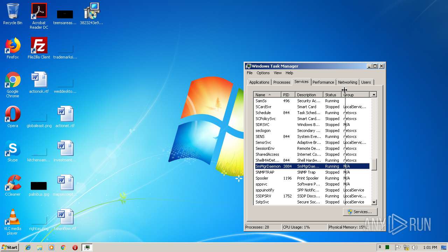Screen dimensions: 448x252
Task: Launch Skype desktop shortcut
Action: pyautogui.click(x=13, y=151)
